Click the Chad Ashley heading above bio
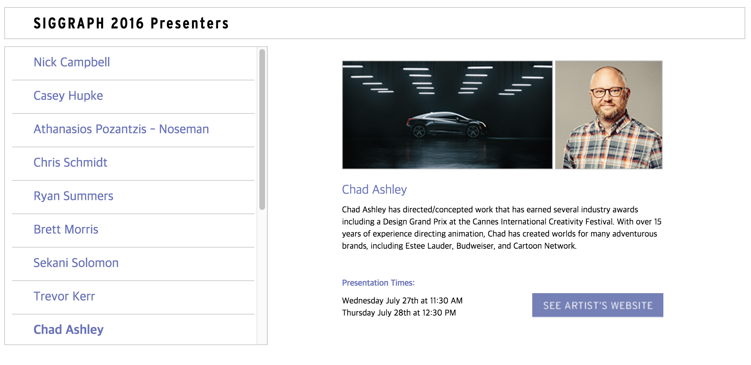Screen dimensions: 751x365 point(374,190)
